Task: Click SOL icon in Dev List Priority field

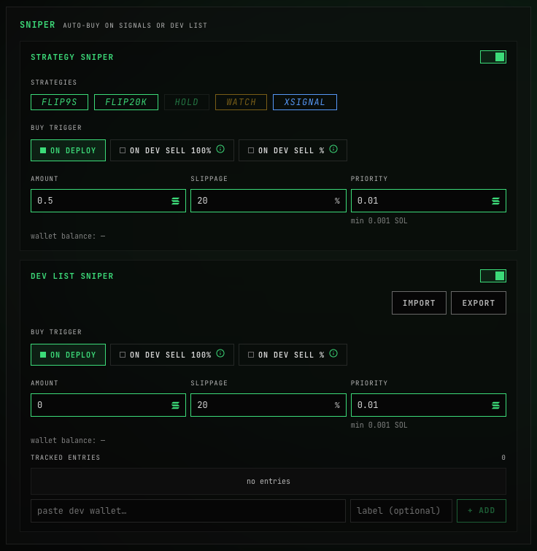Action: 495,406
